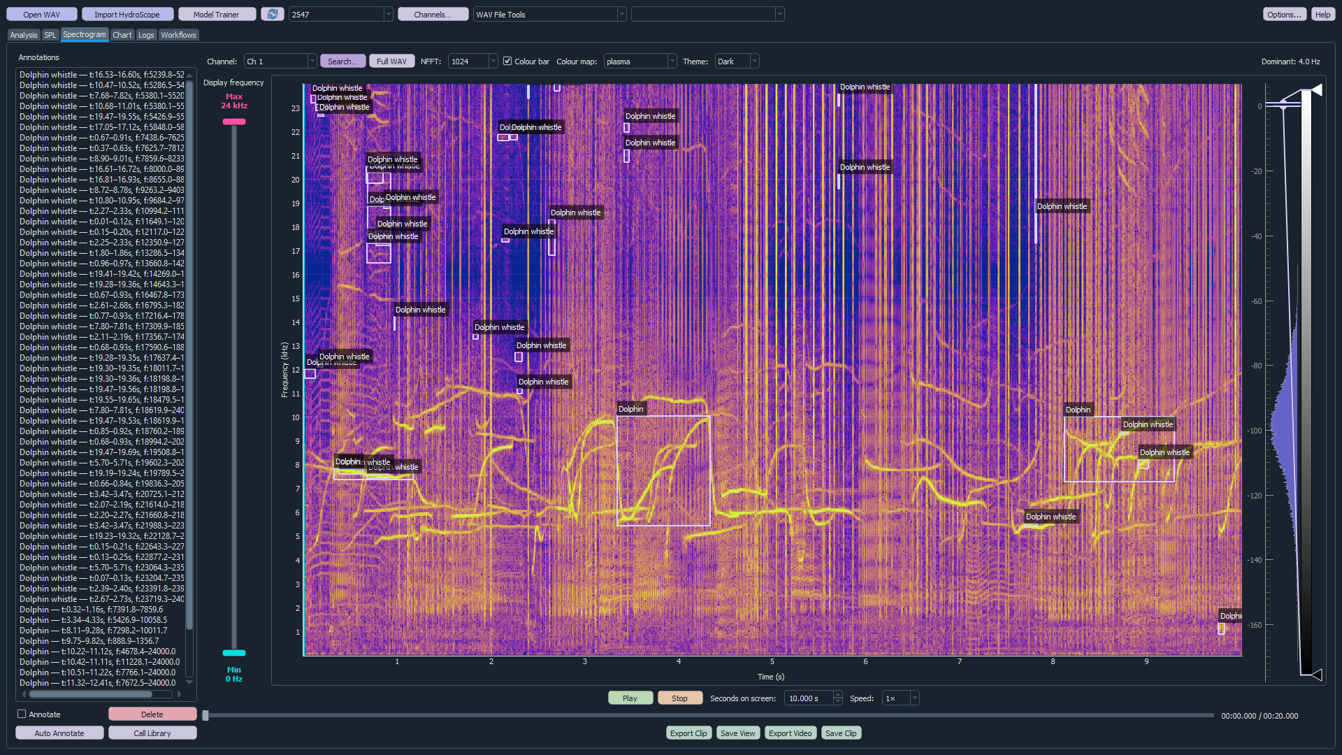This screenshot has height=755, width=1342.
Task: Start playback with Play button
Action: 630,698
